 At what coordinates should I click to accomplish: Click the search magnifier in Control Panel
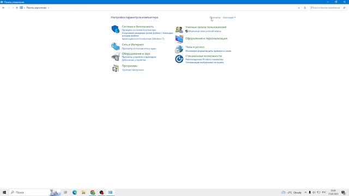click(344, 8)
